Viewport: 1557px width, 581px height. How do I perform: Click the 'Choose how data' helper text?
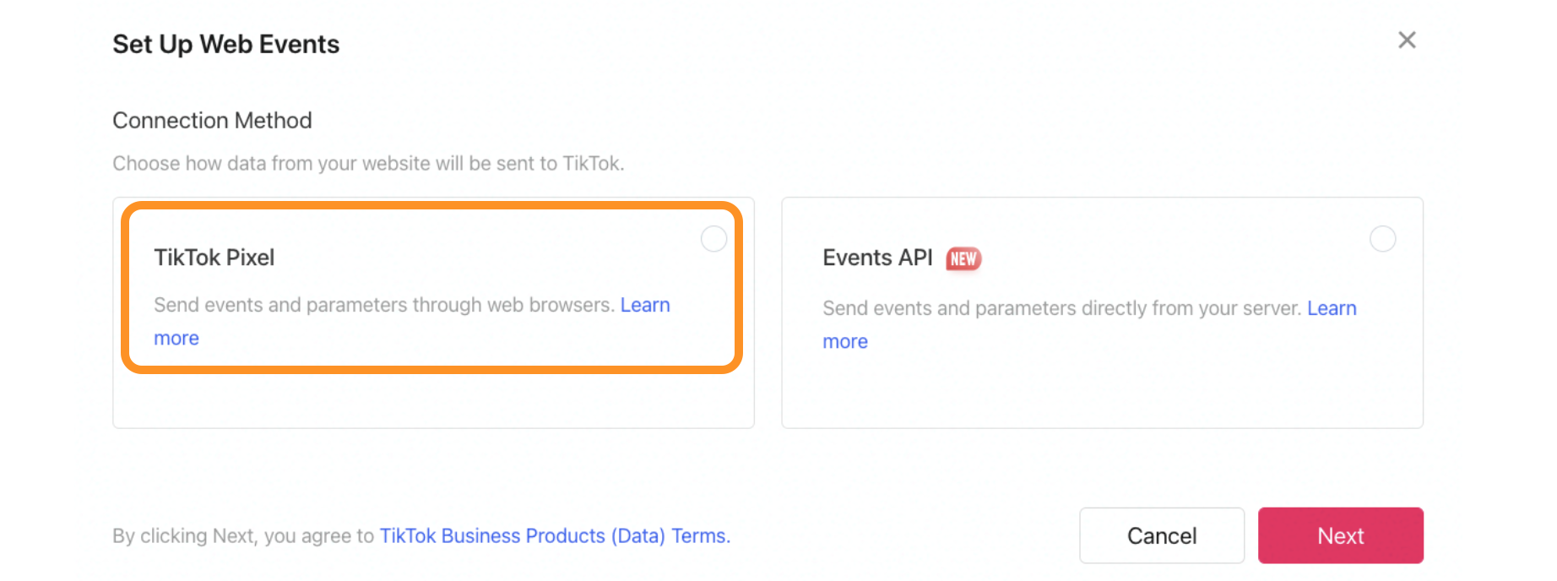coord(368,163)
